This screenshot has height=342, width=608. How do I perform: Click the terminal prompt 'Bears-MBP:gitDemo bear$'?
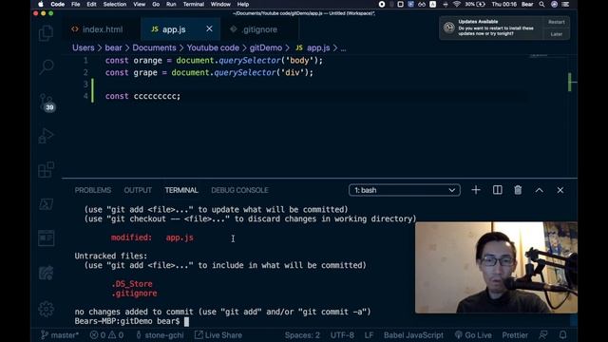(127, 321)
